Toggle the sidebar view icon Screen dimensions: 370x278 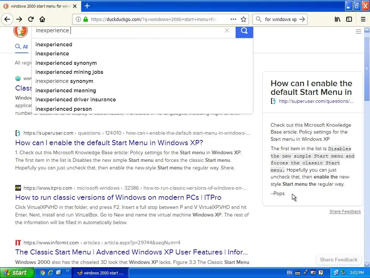349,19
